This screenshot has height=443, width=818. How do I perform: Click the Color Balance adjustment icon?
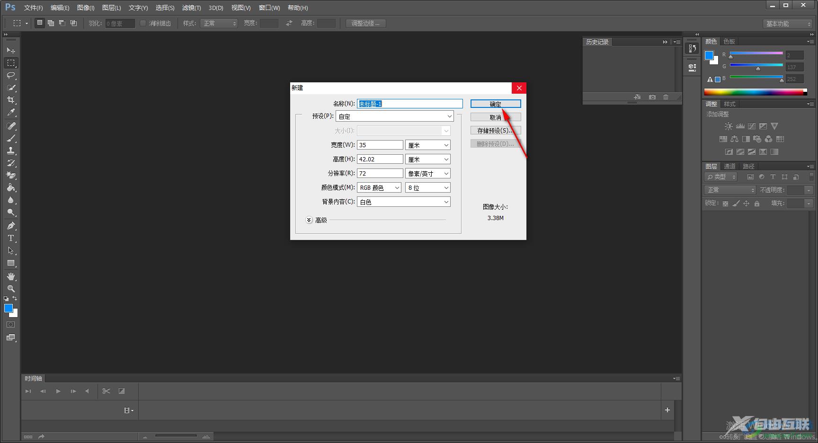(x=734, y=139)
